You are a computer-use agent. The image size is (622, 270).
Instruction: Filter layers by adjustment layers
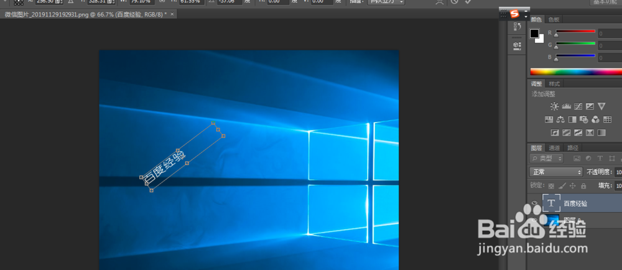point(588,158)
